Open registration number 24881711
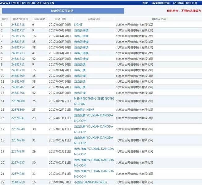Screen dimensions: 202x185 [x=18, y=64]
